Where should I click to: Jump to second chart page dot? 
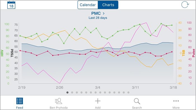click(72, 92)
